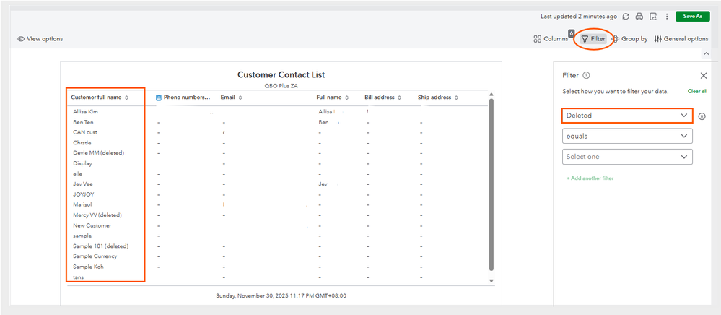Sort by Customer full name column
This screenshot has height=315, width=721.
[x=127, y=98]
